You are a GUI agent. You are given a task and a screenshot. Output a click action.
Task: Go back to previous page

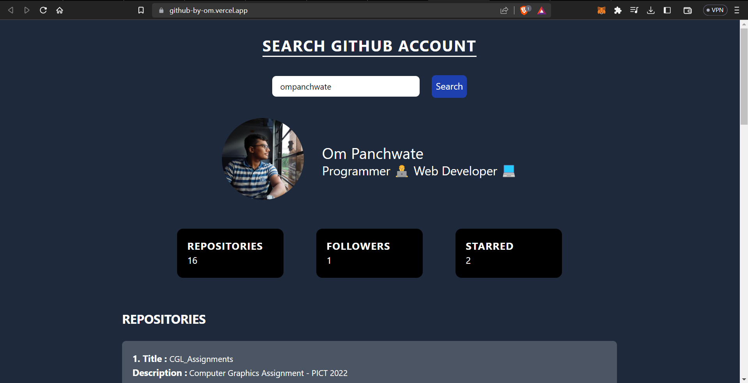(11, 10)
